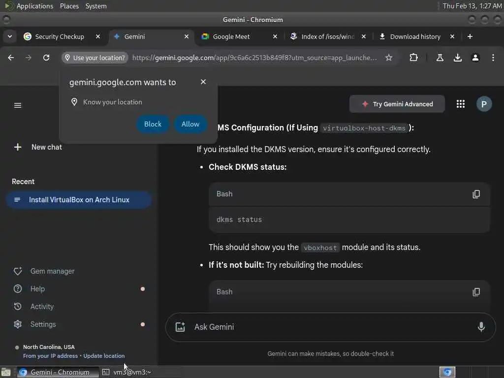Click the upload image icon in prompt
The width and height of the screenshot is (504, 378).
(180, 327)
